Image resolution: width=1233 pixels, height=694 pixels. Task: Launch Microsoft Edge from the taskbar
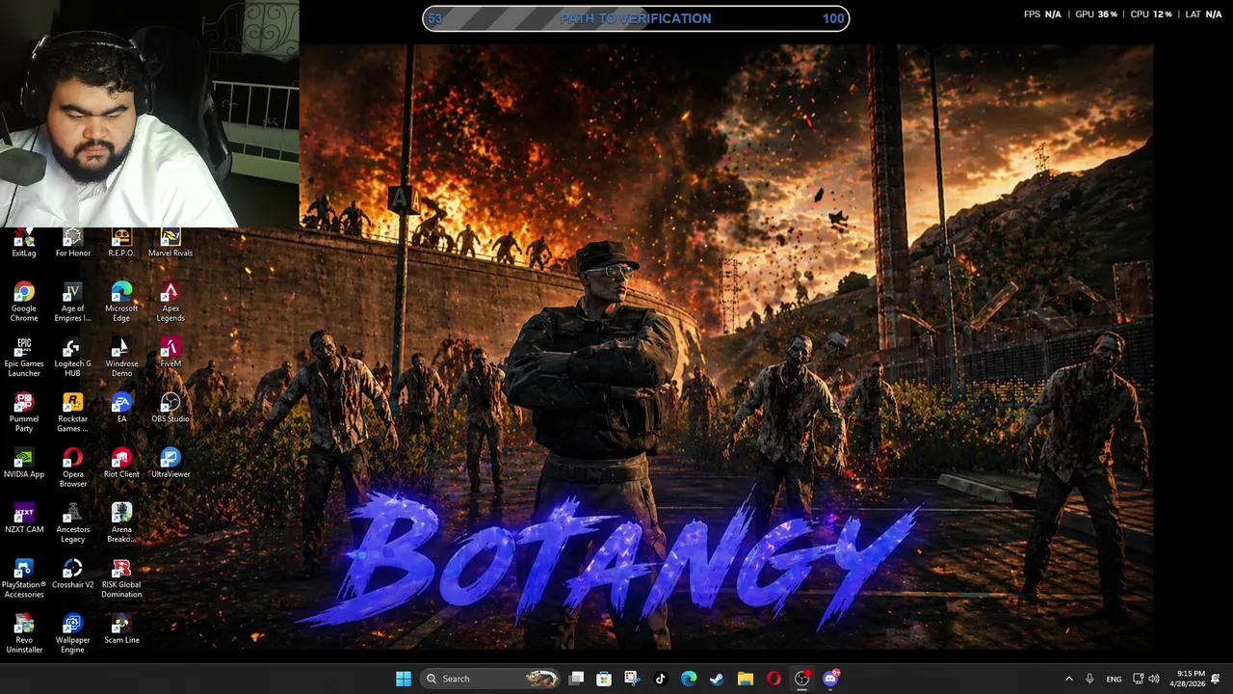point(689,679)
